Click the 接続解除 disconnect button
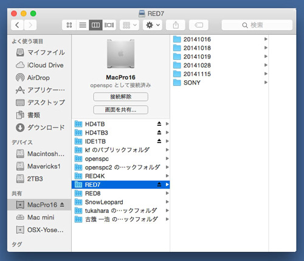Viewport: 304px width, 261px height. [x=120, y=97]
